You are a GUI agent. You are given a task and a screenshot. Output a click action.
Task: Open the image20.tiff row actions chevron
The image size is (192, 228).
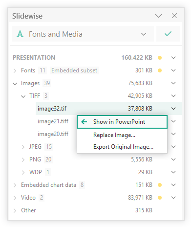[173, 134]
